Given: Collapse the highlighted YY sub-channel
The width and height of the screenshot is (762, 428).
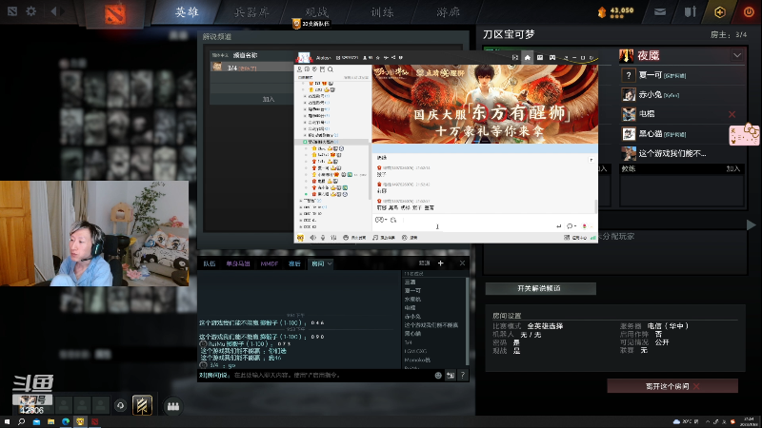Looking at the screenshot, I should (305, 142).
